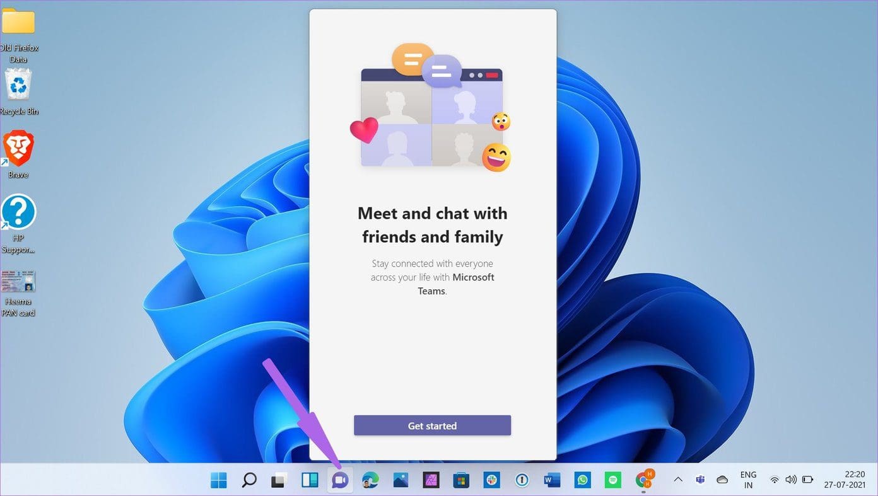Screen dimensions: 878x496
Task: Open the Windows Start menu
Action: pos(219,480)
